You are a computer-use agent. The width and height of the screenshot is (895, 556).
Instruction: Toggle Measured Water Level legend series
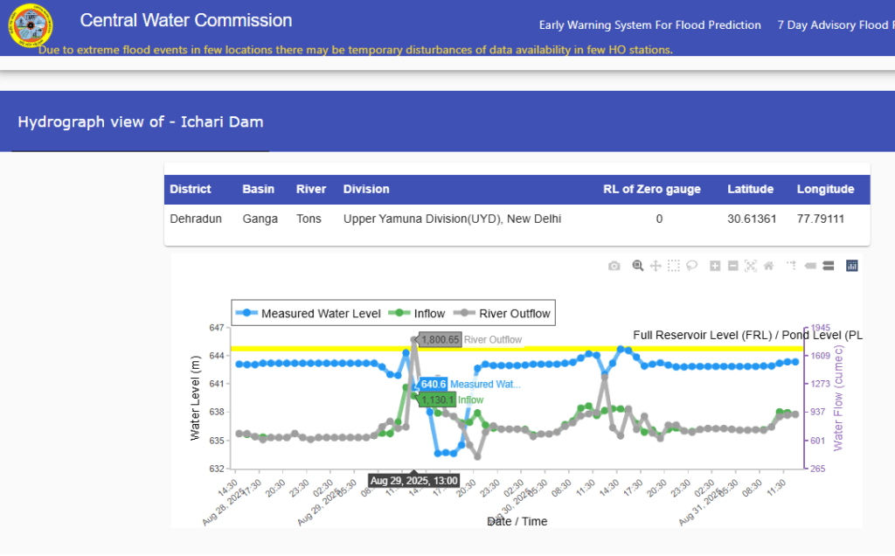(310, 313)
